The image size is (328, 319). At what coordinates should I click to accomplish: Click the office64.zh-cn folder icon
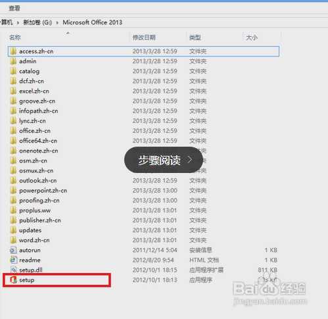[x=13, y=141]
